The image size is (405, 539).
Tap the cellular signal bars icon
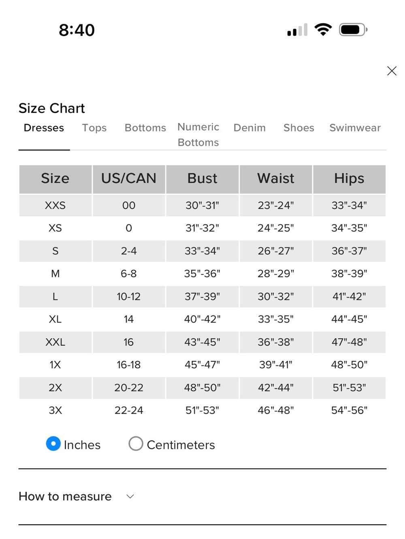tap(297, 30)
